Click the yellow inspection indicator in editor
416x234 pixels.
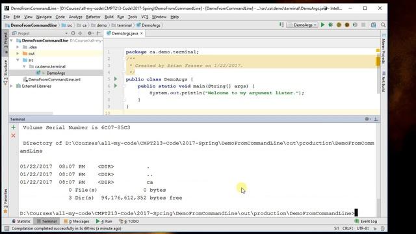click(x=378, y=51)
